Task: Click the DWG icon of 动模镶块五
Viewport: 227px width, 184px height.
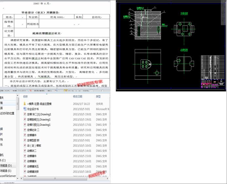Action: coord(25,166)
